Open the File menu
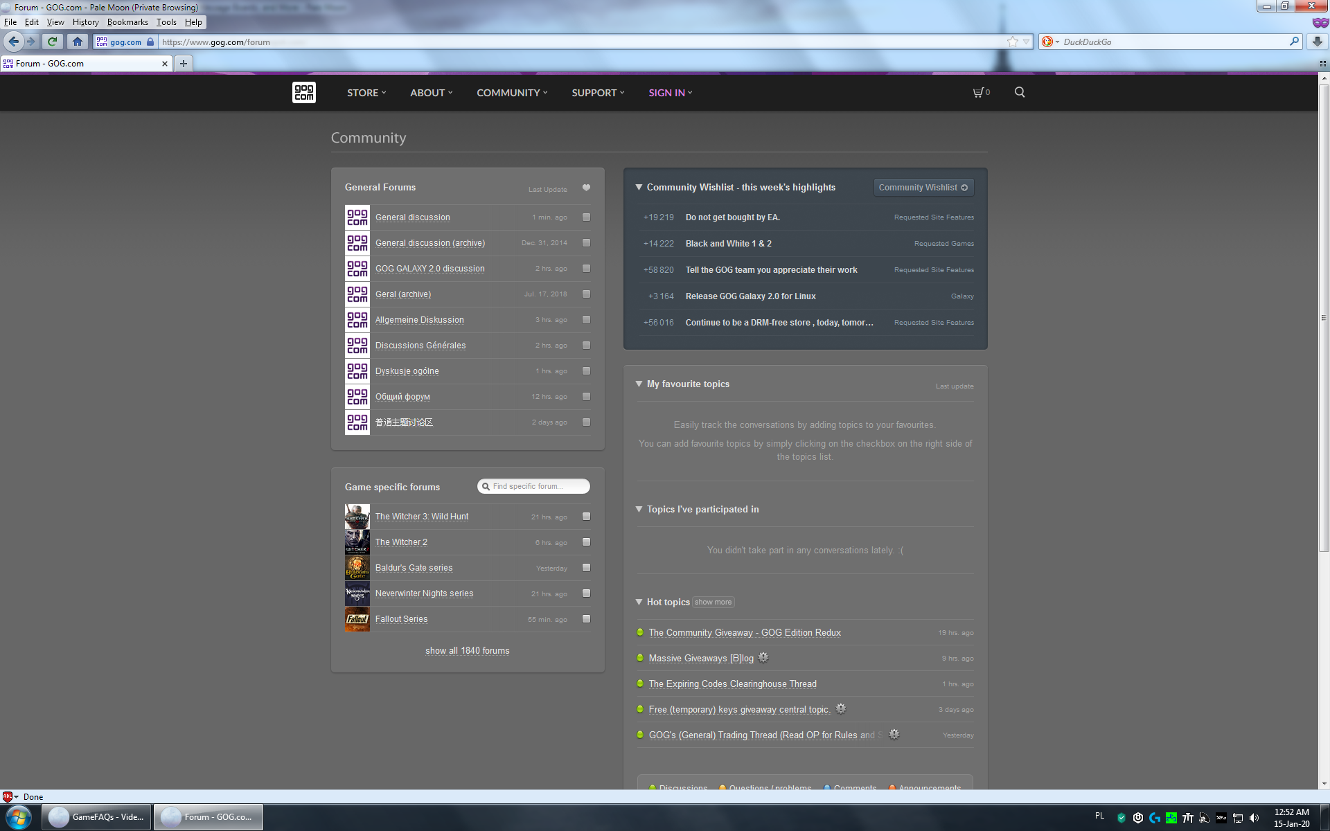 (10, 22)
